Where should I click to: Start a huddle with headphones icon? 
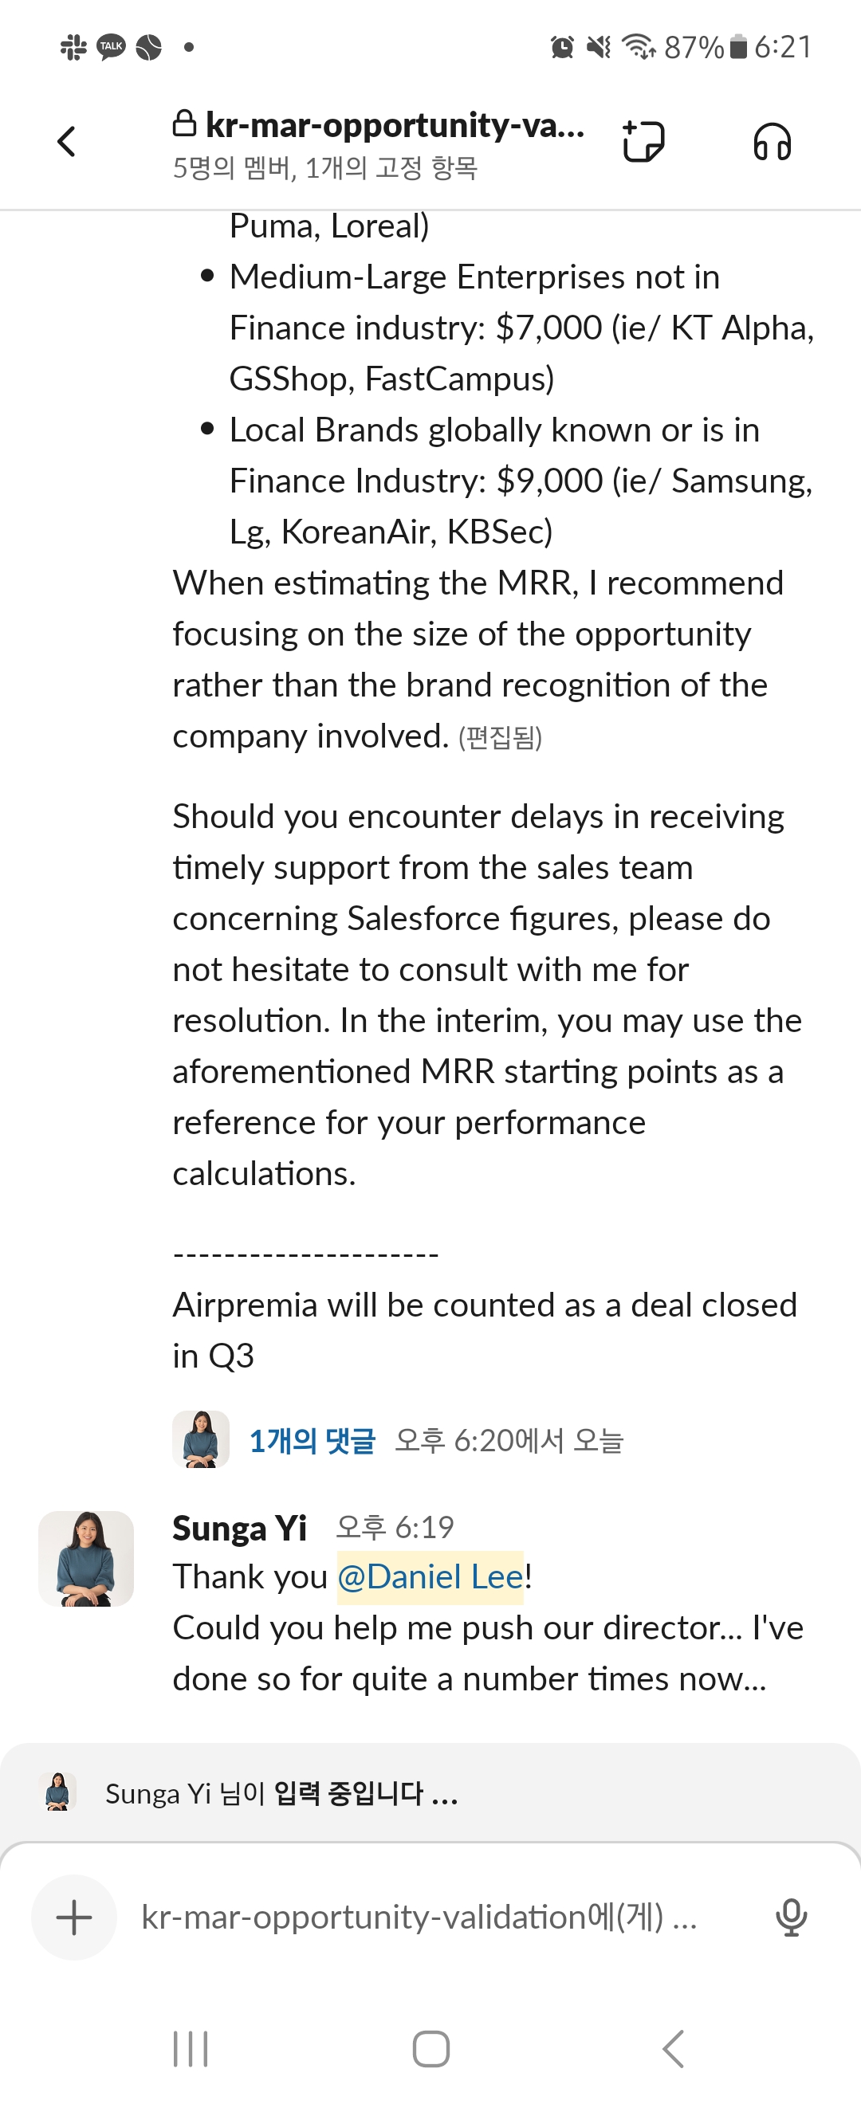[771, 142]
